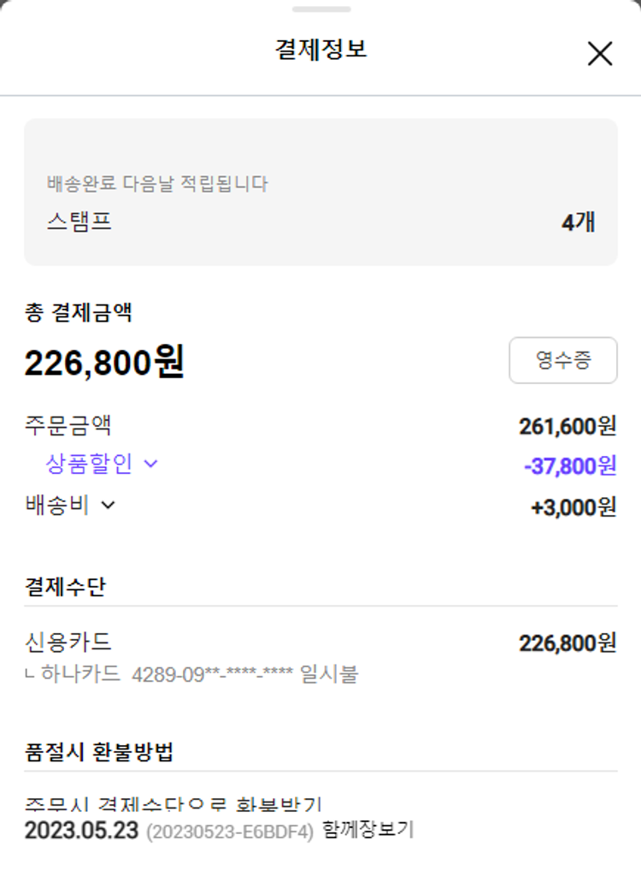Viewport: 641px width, 888px height.
Task: Open the 영수증 receipt
Action: [x=562, y=360]
